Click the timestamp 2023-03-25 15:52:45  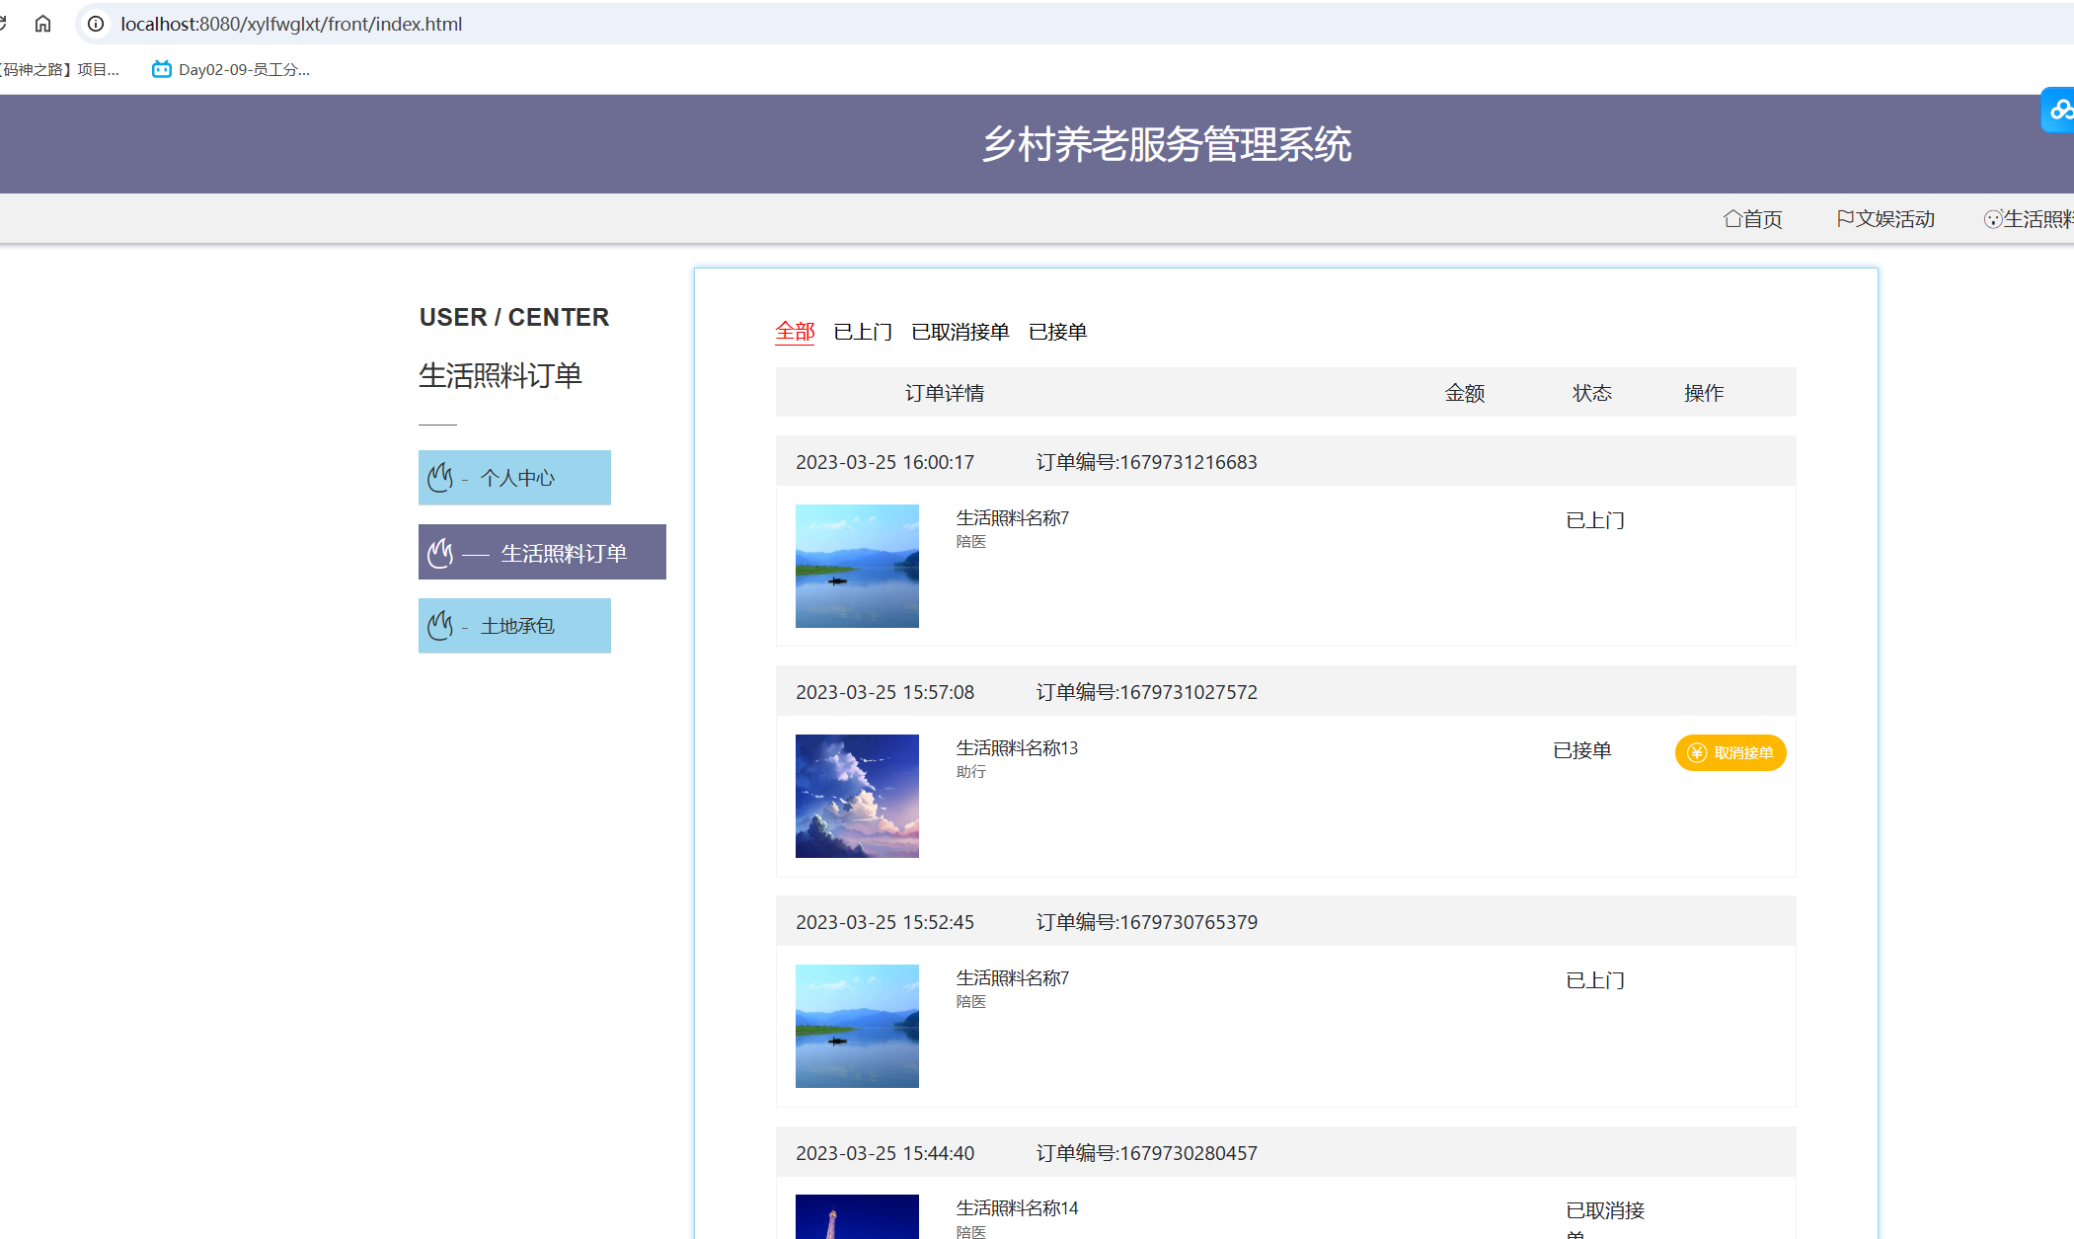tap(884, 922)
